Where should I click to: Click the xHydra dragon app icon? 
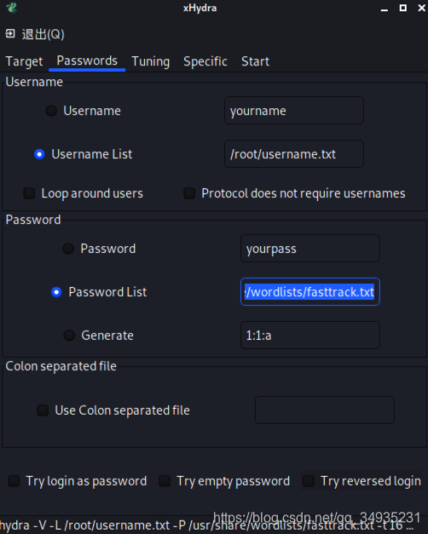pyautogui.click(x=12, y=8)
